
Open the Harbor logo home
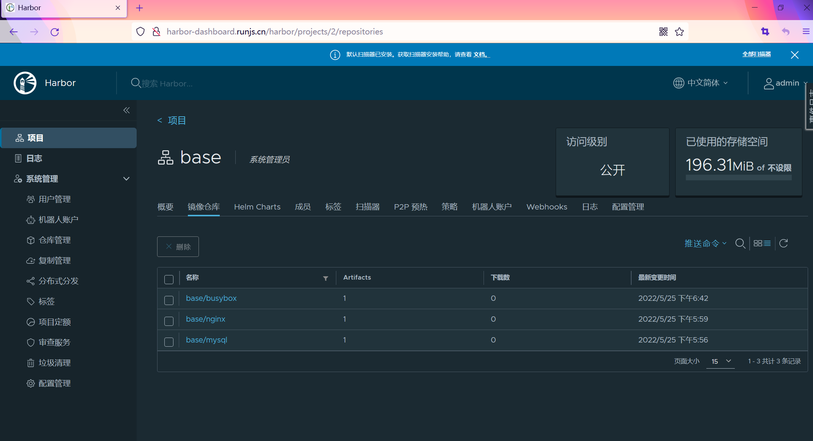[x=25, y=83]
